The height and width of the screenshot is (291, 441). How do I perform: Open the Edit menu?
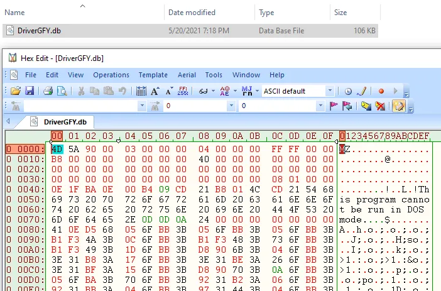pos(52,75)
